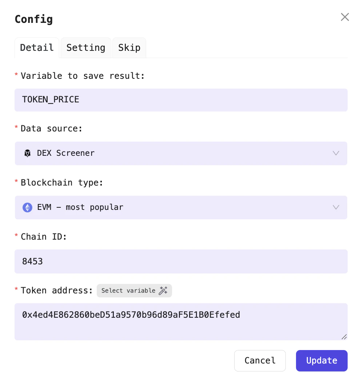The height and width of the screenshot is (382, 360).
Task: Click inside the Token address text area
Action: (181, 322)
